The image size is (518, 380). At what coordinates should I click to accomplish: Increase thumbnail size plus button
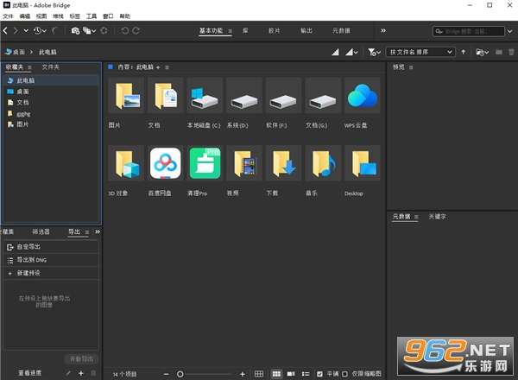point(243,374)
